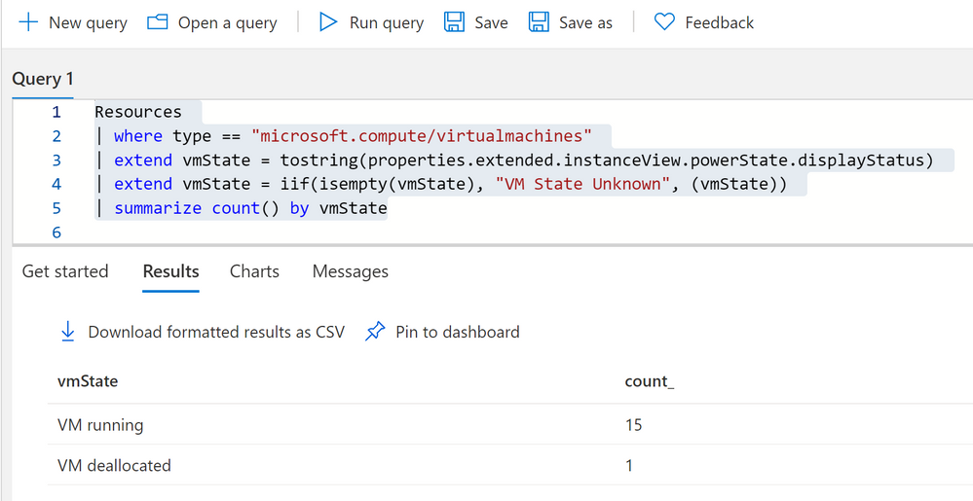The image size is (973, 501).
Task: Select the Results tab
Action: click(170, 271)
